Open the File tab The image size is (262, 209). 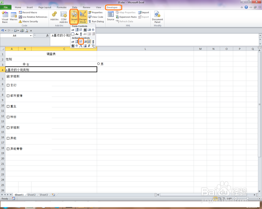click(6, 7)
